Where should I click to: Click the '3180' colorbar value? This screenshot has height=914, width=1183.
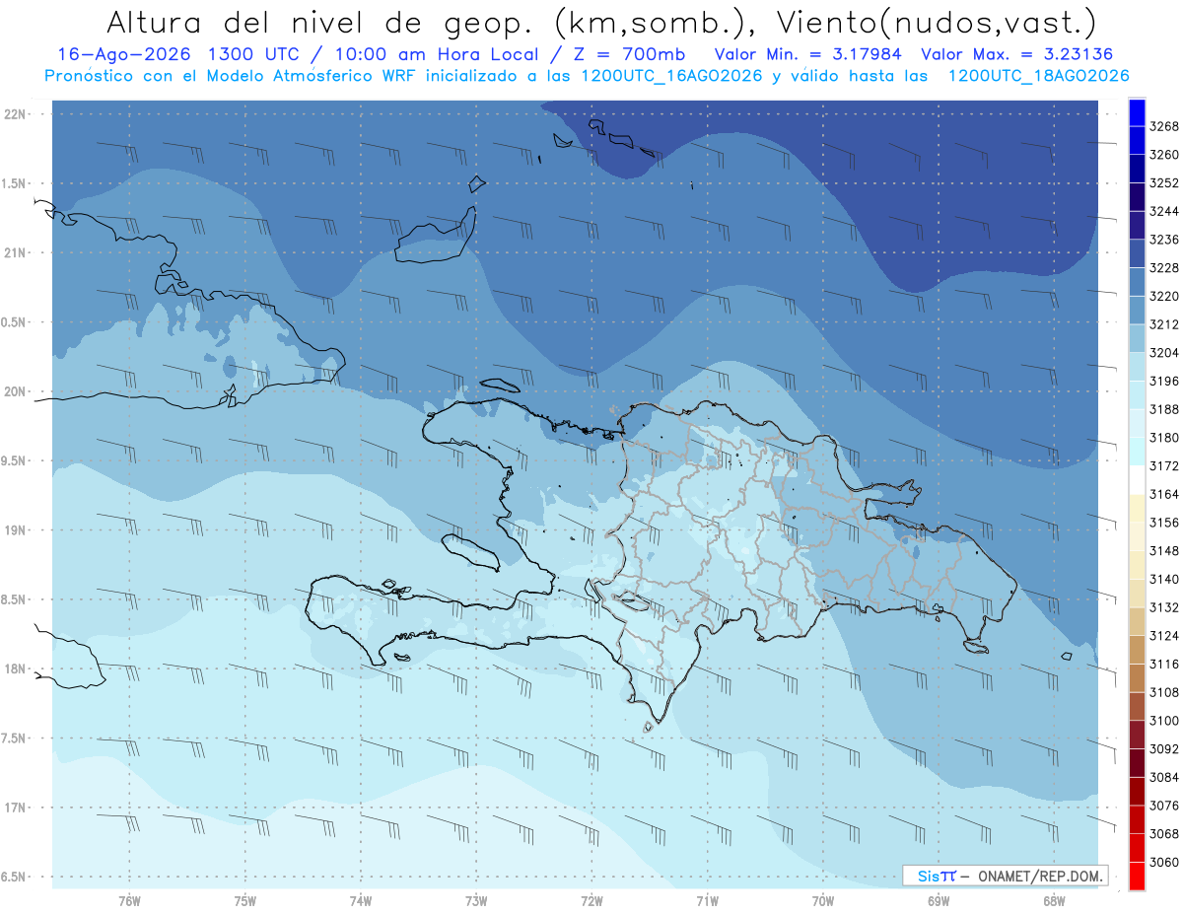1163,438
